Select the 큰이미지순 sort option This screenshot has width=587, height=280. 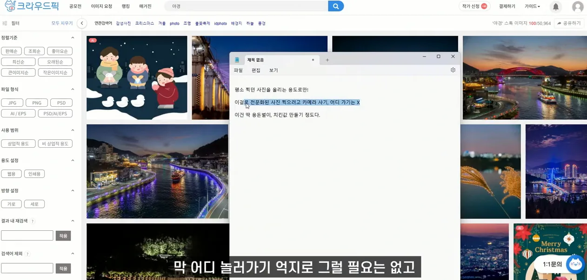click(19, 72)
